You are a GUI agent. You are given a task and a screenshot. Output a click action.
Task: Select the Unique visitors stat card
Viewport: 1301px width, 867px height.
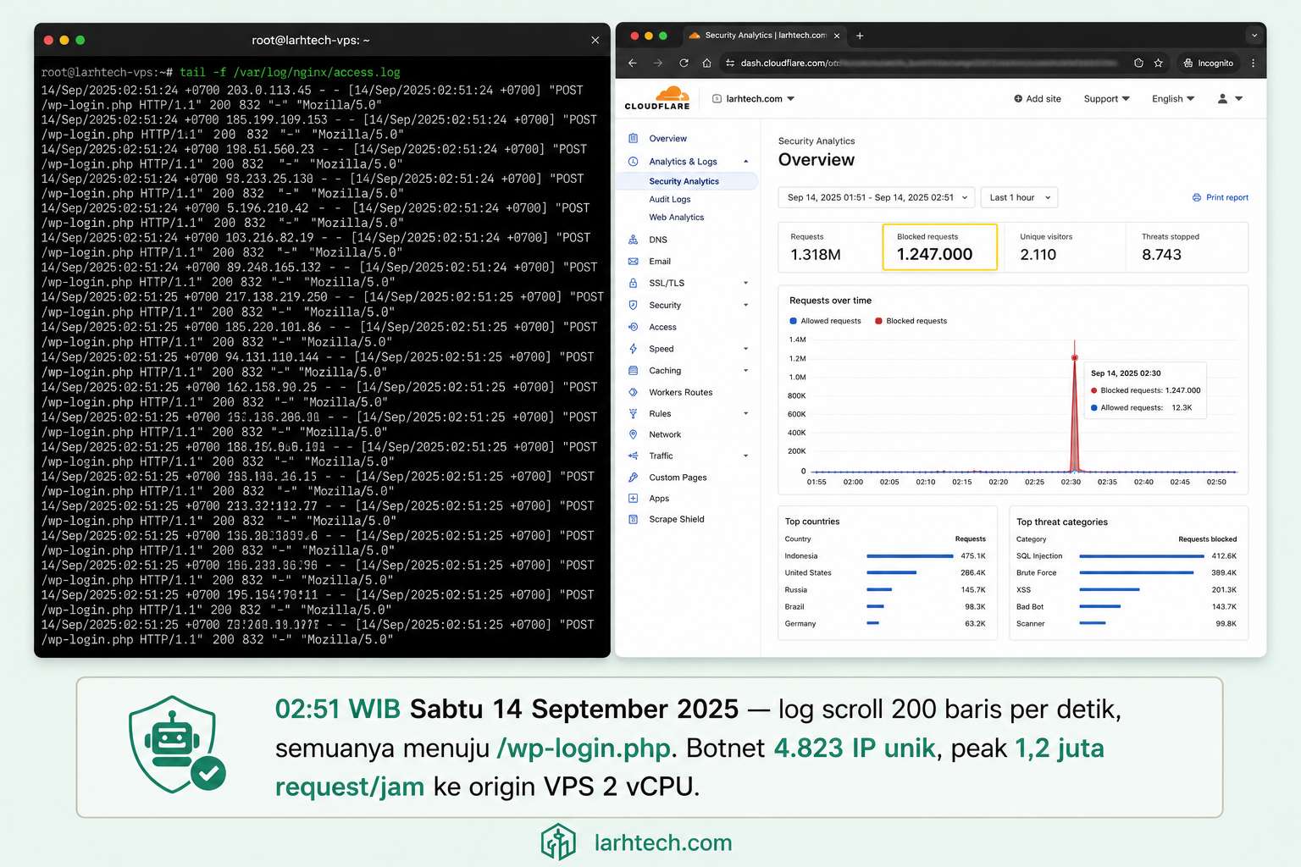pyautogui.click(x=1062, y=247)
